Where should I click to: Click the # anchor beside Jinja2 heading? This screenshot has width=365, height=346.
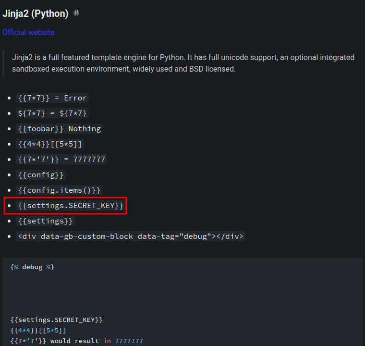pos(76,13)
